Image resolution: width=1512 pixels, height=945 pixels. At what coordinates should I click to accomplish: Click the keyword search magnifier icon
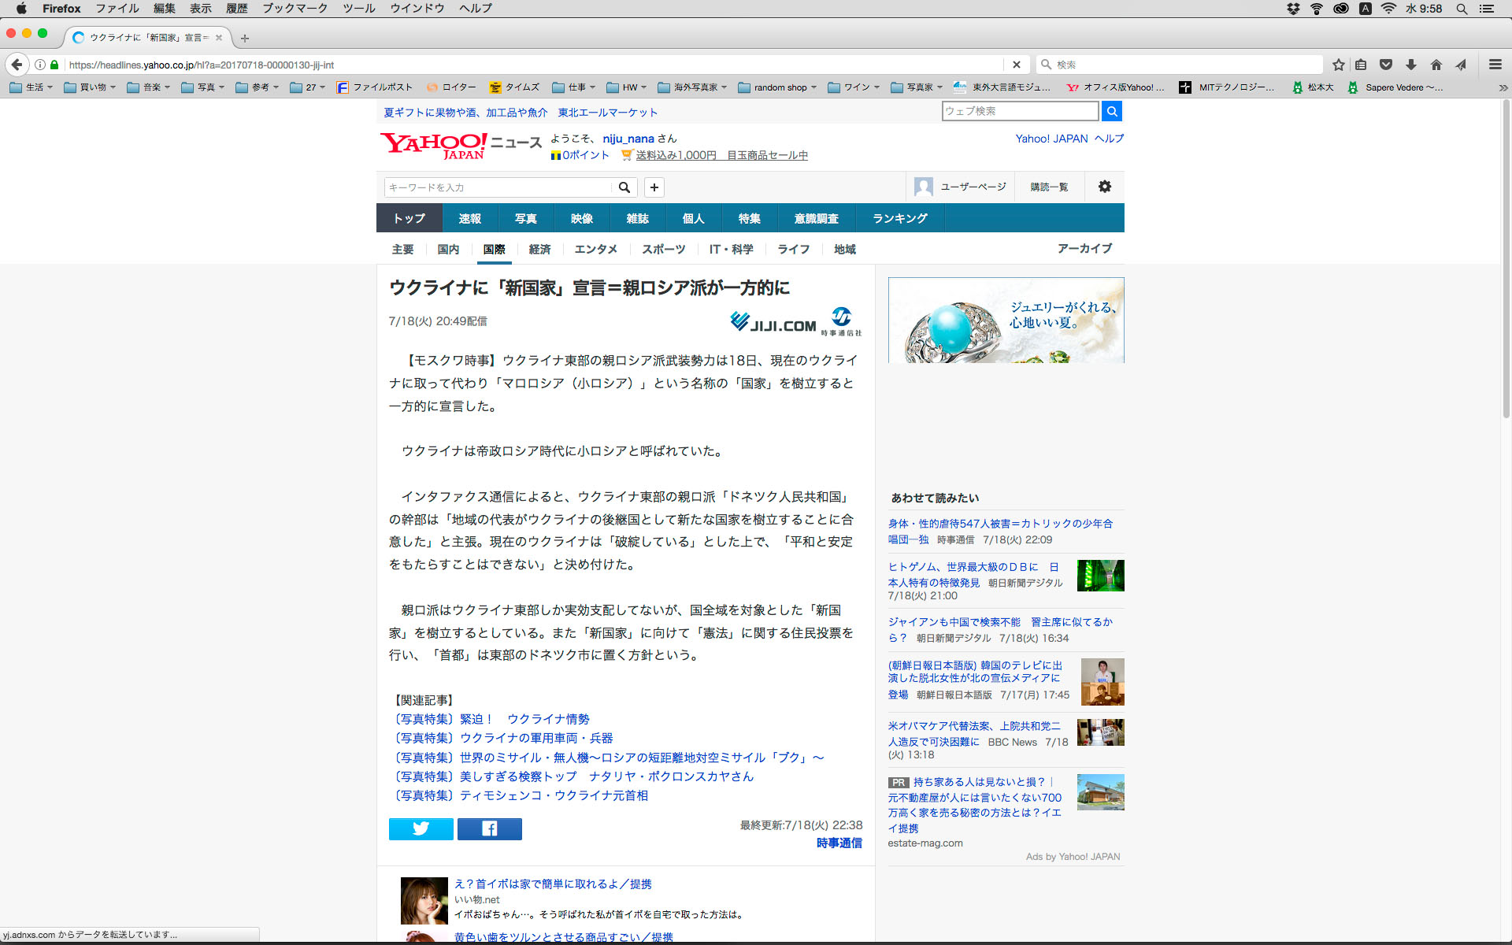point(624,187)
